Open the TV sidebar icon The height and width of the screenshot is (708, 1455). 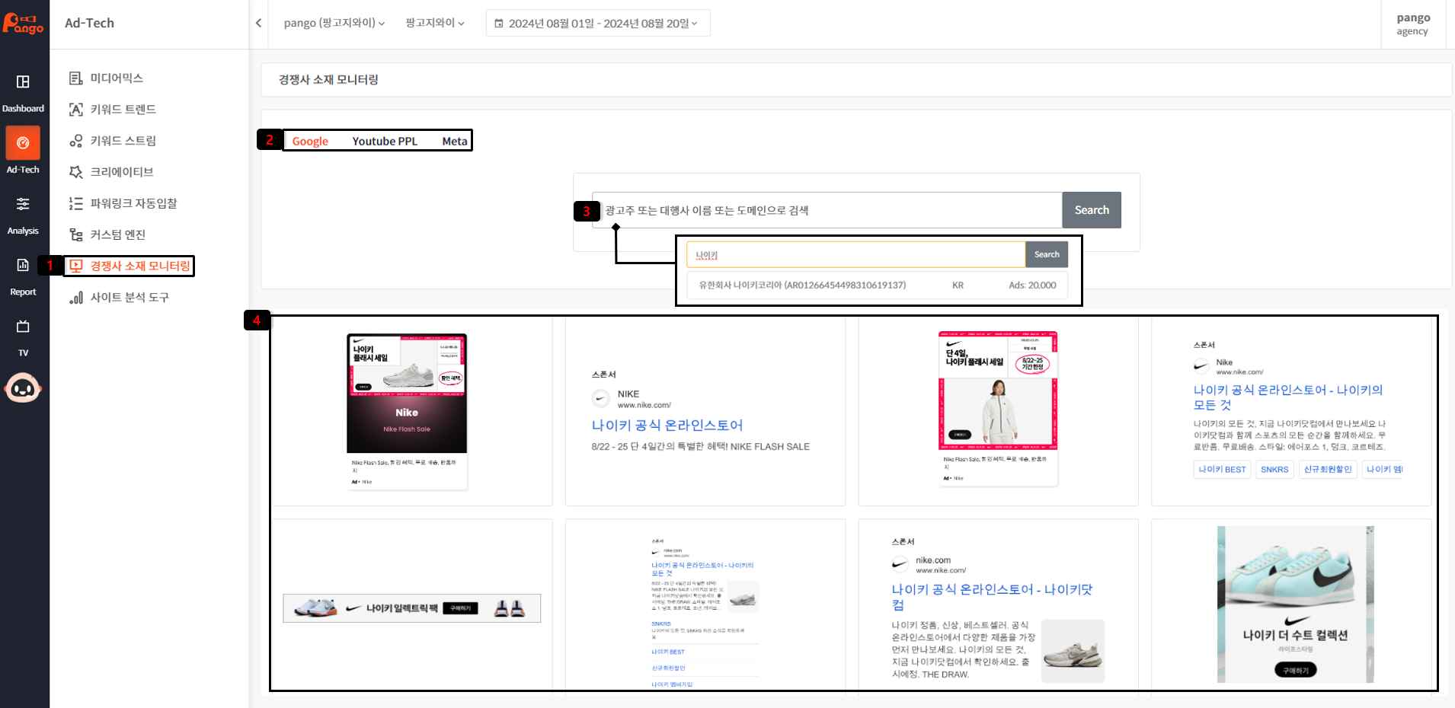point(23,326)
